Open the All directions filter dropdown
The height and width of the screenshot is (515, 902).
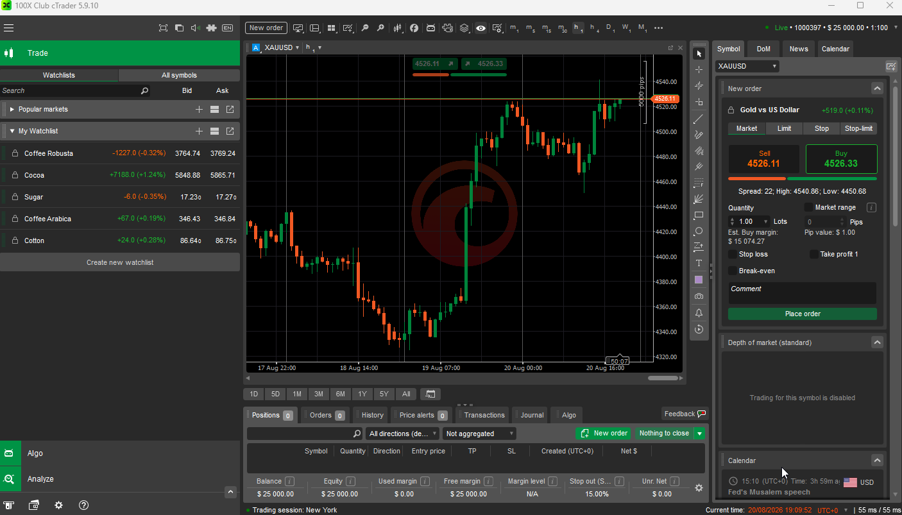(402, 434)
